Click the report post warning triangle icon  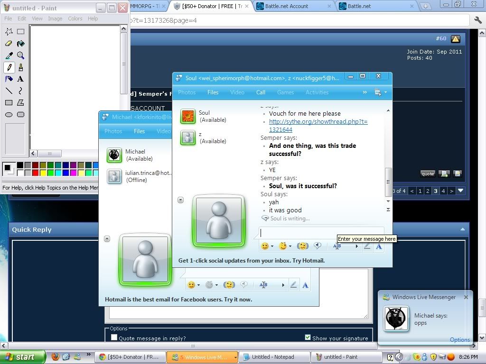tap(455, 39)
